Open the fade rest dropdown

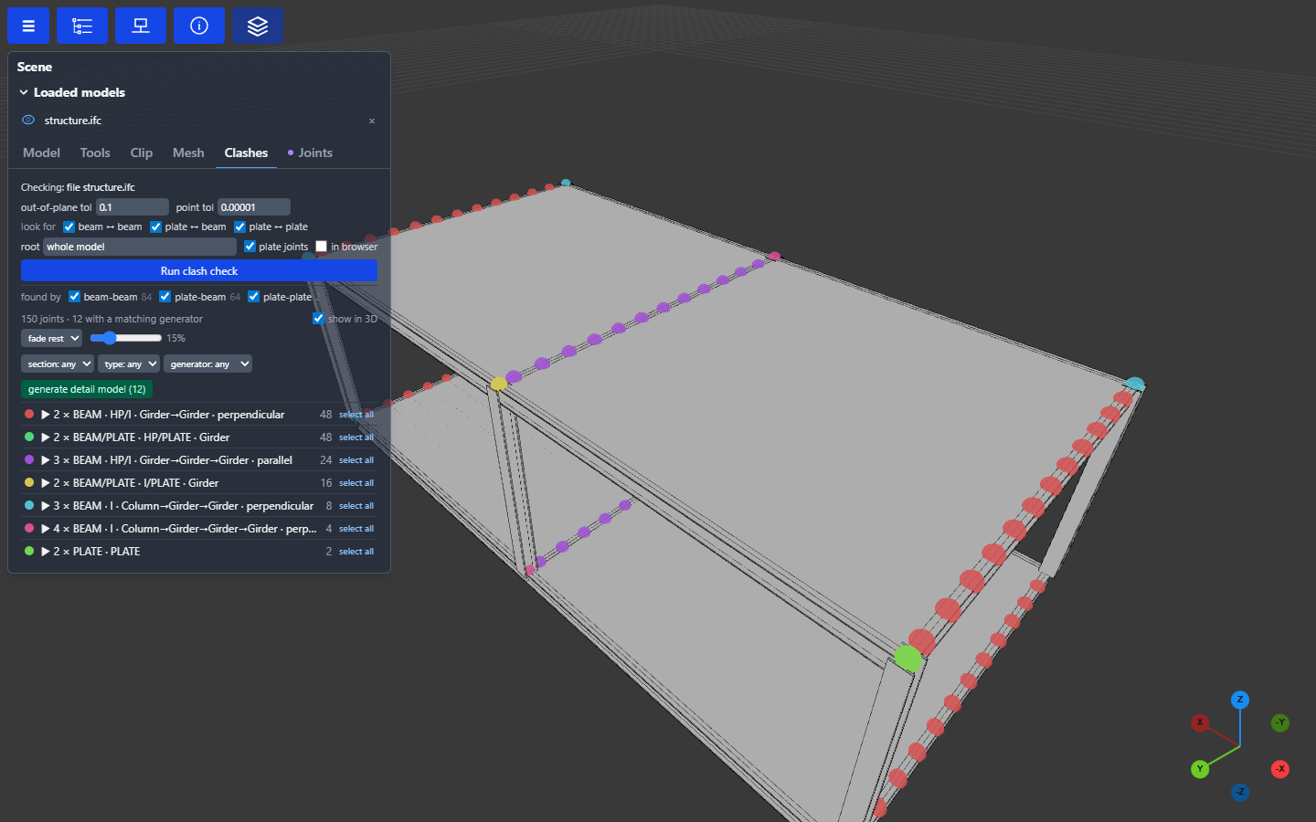point(51,338)
